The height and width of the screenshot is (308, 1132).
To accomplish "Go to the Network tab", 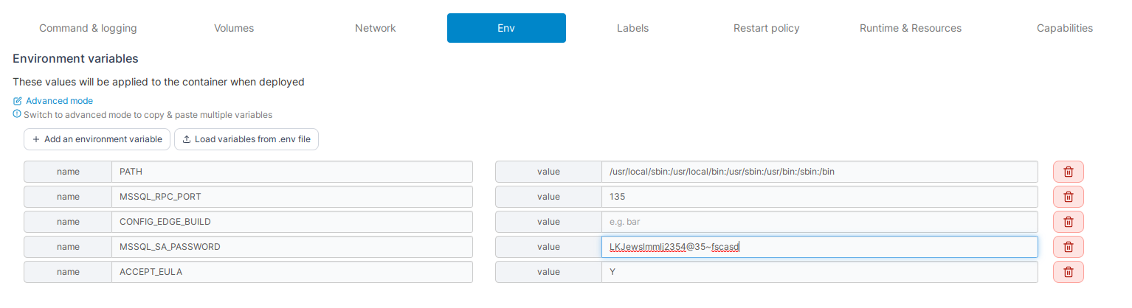I will 376,28.
